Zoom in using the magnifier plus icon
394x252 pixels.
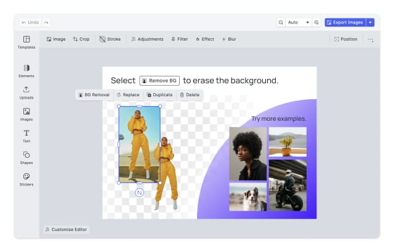[x=317, y=22]
